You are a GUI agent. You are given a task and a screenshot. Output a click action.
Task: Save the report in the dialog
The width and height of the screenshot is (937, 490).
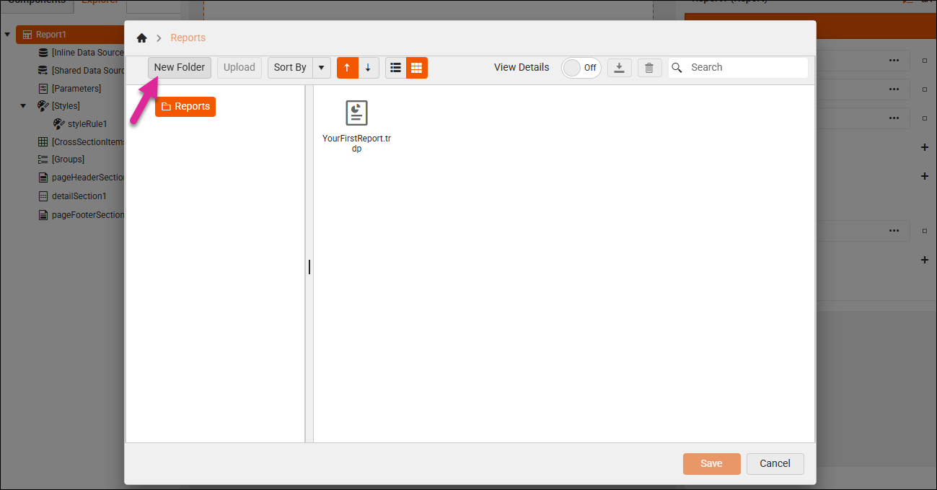tap(712, 464)
